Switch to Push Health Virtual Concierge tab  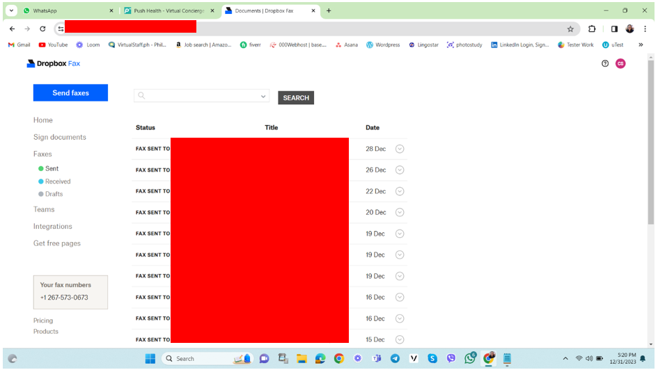click(169, 11)
